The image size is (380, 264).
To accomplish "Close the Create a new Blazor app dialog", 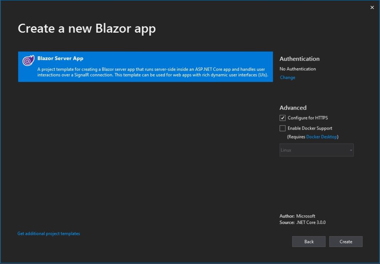I will click(x=372, y=7).
